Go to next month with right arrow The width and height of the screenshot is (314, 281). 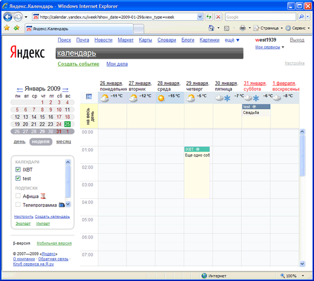[65, 89]
